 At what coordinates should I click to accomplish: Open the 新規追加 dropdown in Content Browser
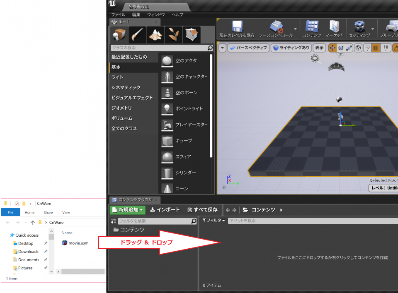click(127, 210)
